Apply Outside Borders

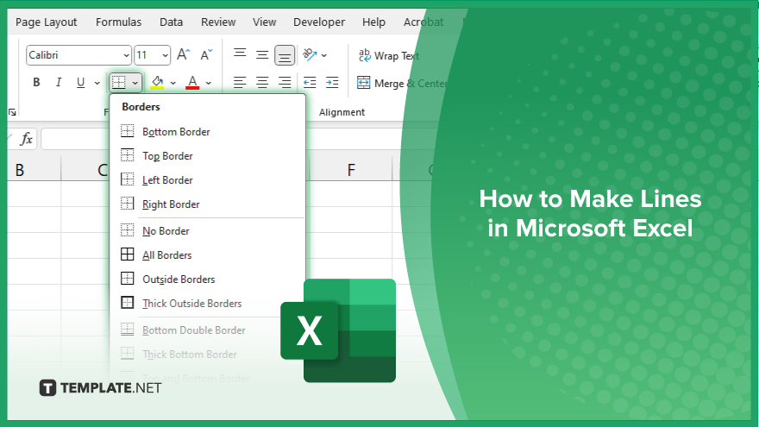[208, 279]
